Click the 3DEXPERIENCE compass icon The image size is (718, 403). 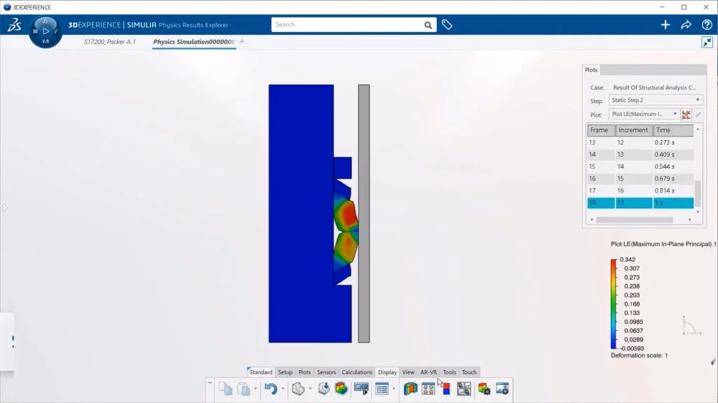[x=46, y=31]
